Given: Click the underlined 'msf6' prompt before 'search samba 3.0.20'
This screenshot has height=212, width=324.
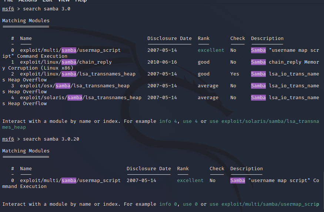Looking at the screenshot, I should pyautogui.click(x=8, y=139).
